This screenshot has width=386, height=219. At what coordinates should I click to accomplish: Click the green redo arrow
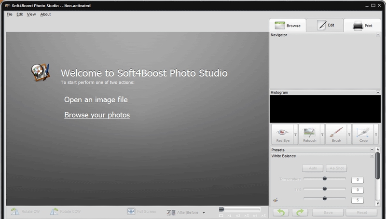tap(300, 212)
